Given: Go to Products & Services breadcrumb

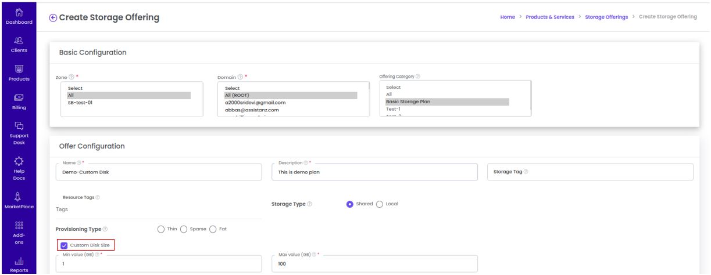Looking at the screenshot, I should point(551,16).
